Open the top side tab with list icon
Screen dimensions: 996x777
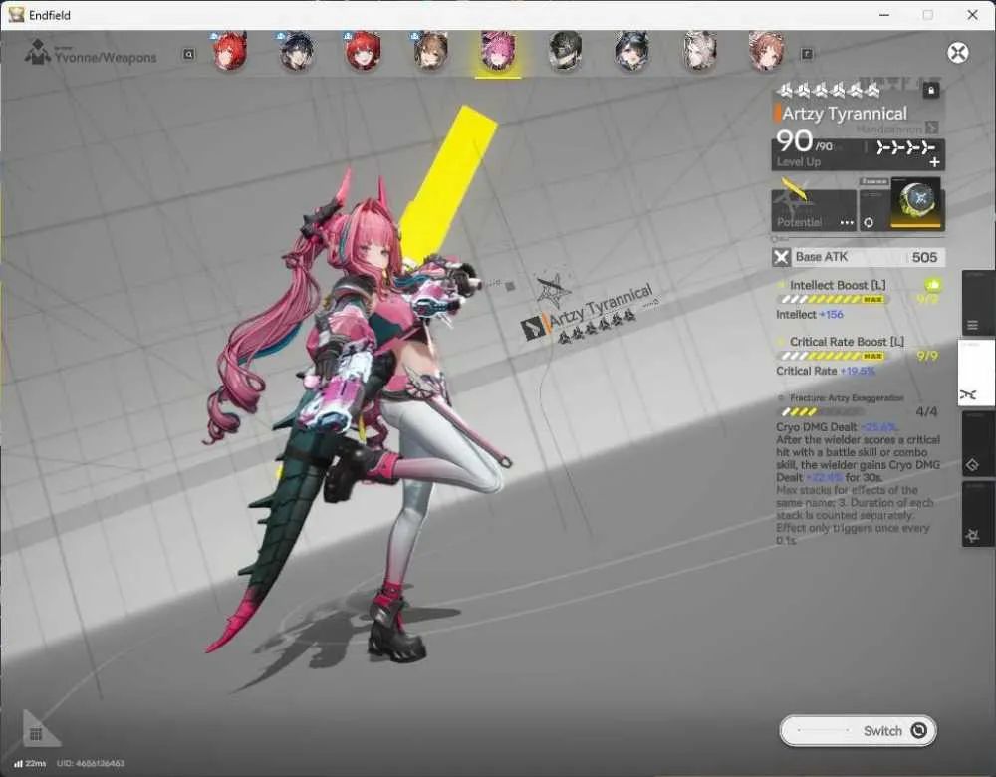978,304
